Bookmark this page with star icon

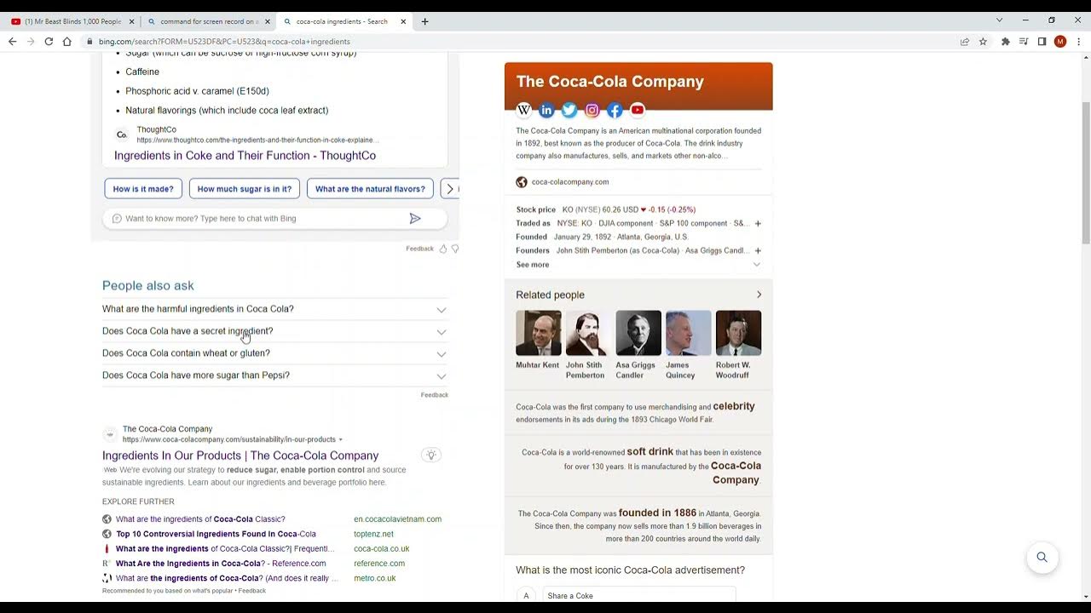pos(983,41)
